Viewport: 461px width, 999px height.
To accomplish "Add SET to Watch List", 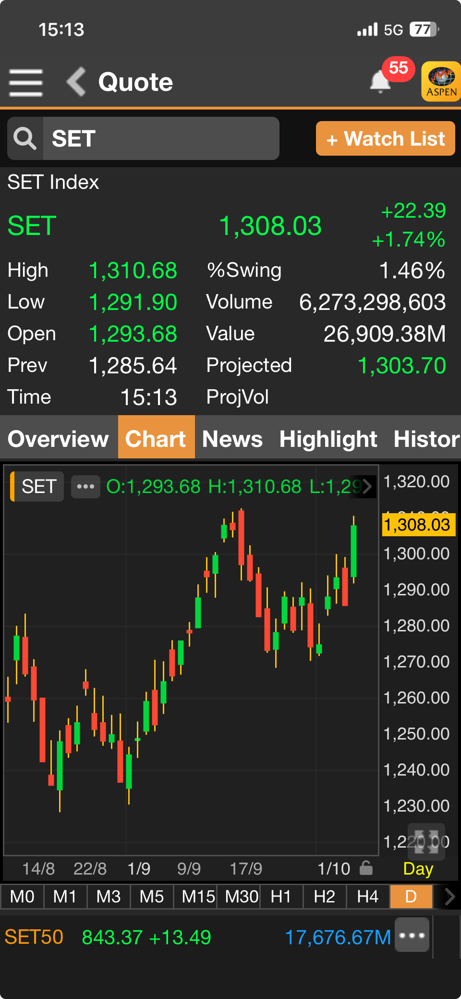I will [385, 139].
